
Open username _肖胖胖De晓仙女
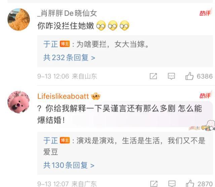click(x=67, y=13)
